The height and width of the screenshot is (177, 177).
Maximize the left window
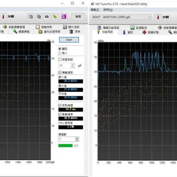tap(73, 3)
